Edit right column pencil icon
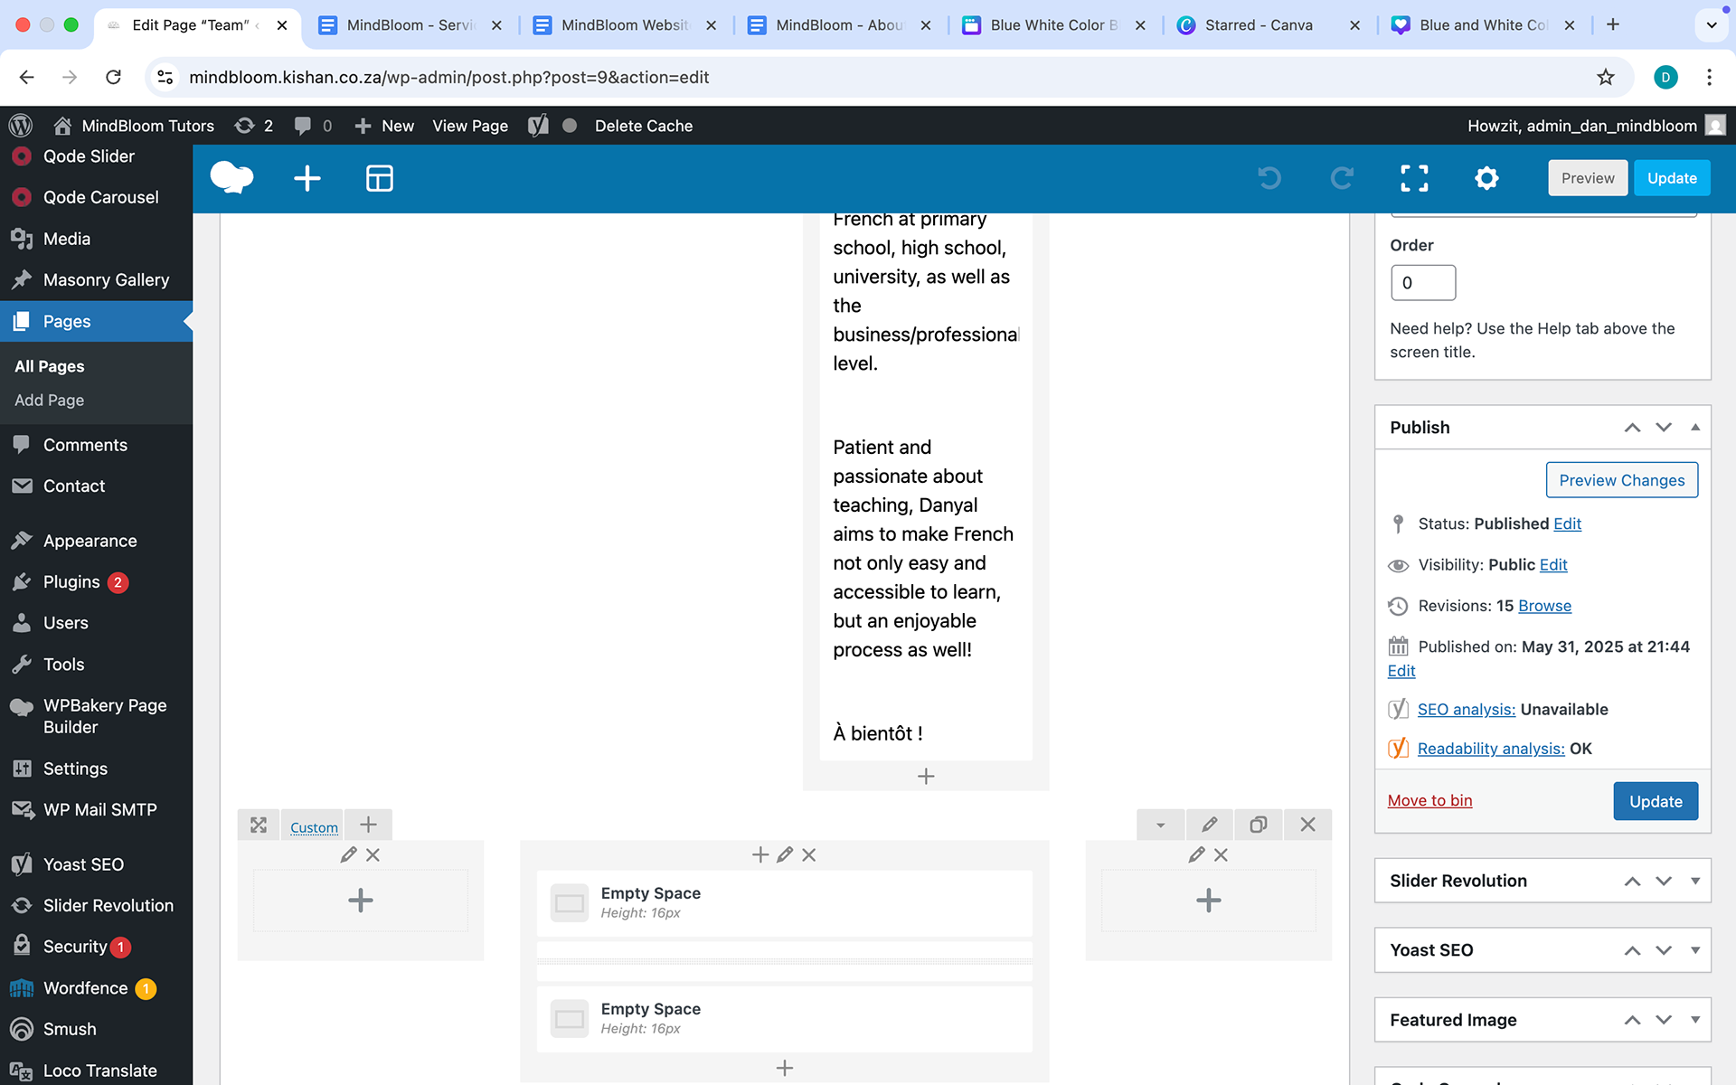The width and height of the screenshot is (1736, 1085). pyautogui.click(x=1196, y=854)
